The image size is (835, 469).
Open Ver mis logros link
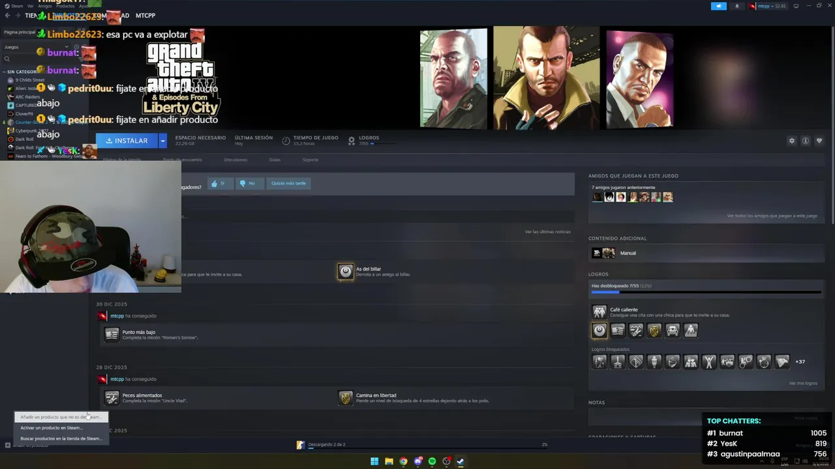click(x=802, y=383)
